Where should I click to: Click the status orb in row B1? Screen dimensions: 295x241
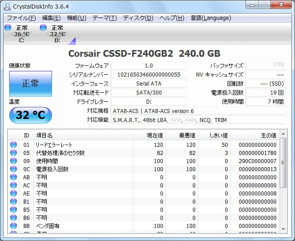[13, 201]
